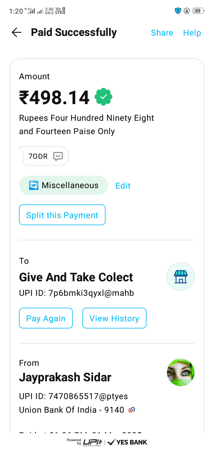
Task: Edit the Miscellaneous category
Action: [x=123, y=186]
